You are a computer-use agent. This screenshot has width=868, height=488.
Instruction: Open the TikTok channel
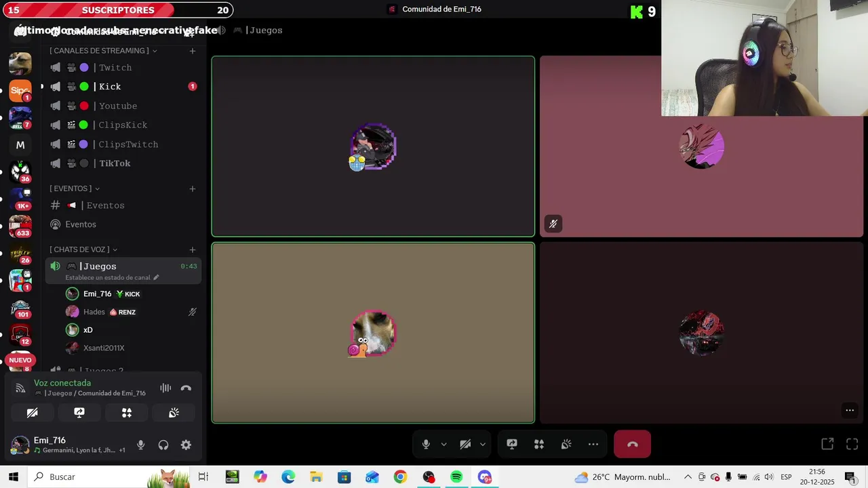pos(123,163)
